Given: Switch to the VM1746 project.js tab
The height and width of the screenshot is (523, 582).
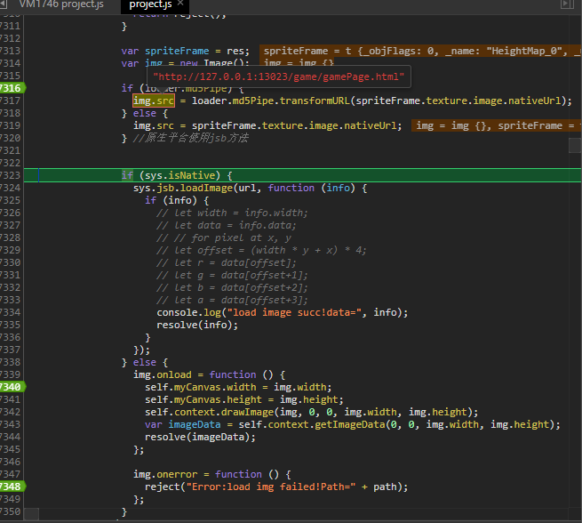Looking at the screenshot, I should click(61, 4).
